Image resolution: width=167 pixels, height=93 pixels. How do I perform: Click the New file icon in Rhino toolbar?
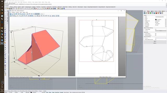pos(5,9)
